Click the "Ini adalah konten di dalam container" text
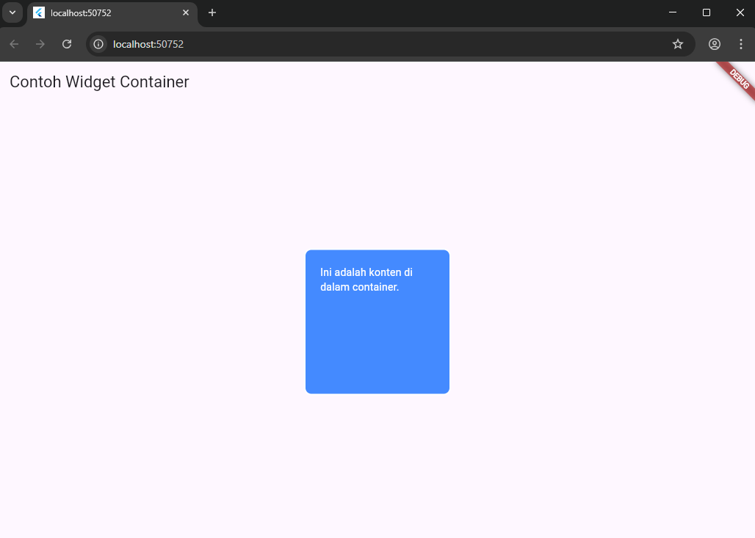 click(x=366, y=280)
